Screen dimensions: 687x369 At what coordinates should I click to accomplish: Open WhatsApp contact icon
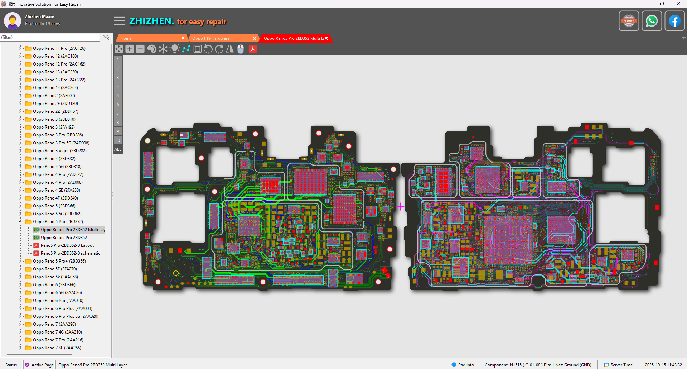[x=652, y=21]
